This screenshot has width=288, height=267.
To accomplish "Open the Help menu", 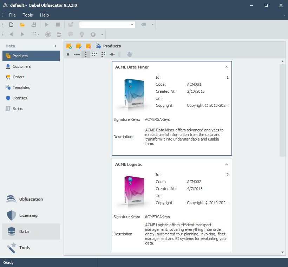I will pyautogui.click(x=45, y=15).
